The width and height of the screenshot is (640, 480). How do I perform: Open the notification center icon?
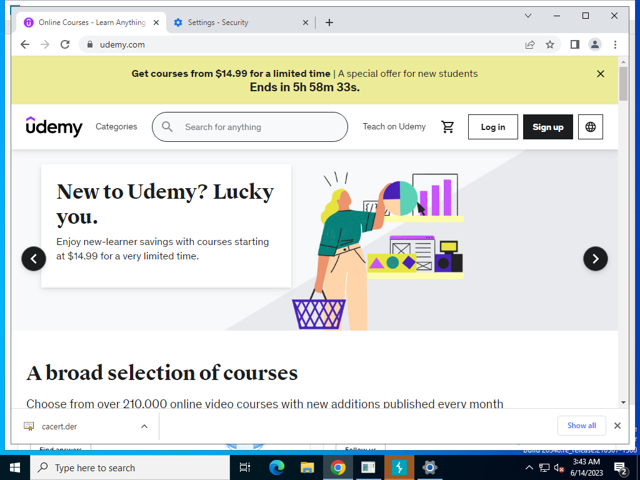click(621, 467)
